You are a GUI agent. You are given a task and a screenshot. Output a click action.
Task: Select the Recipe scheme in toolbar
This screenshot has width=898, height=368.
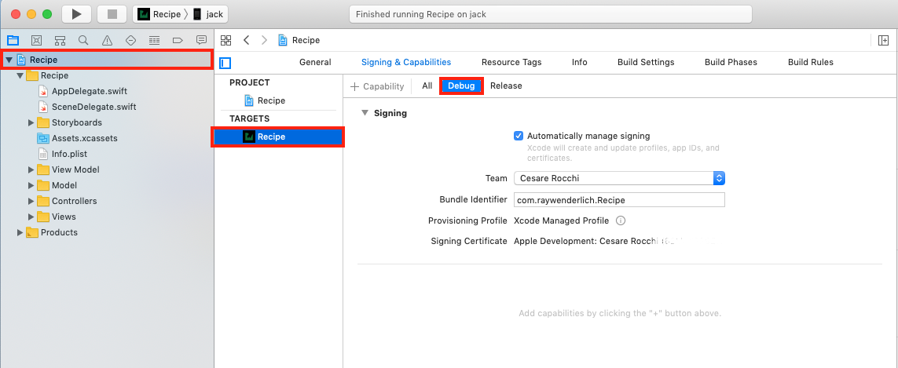159,14
